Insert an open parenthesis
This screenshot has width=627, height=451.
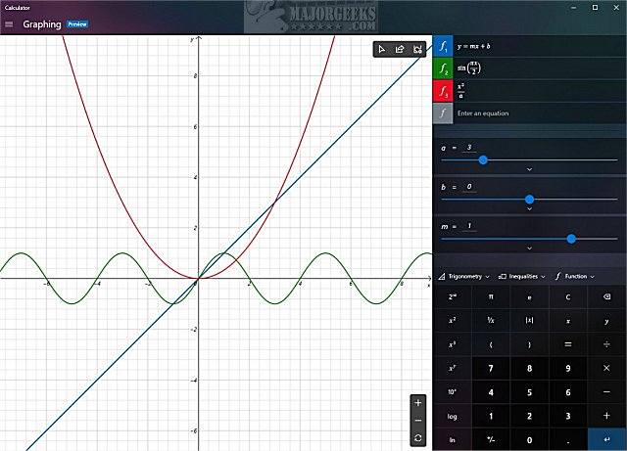tap(491, 344)
